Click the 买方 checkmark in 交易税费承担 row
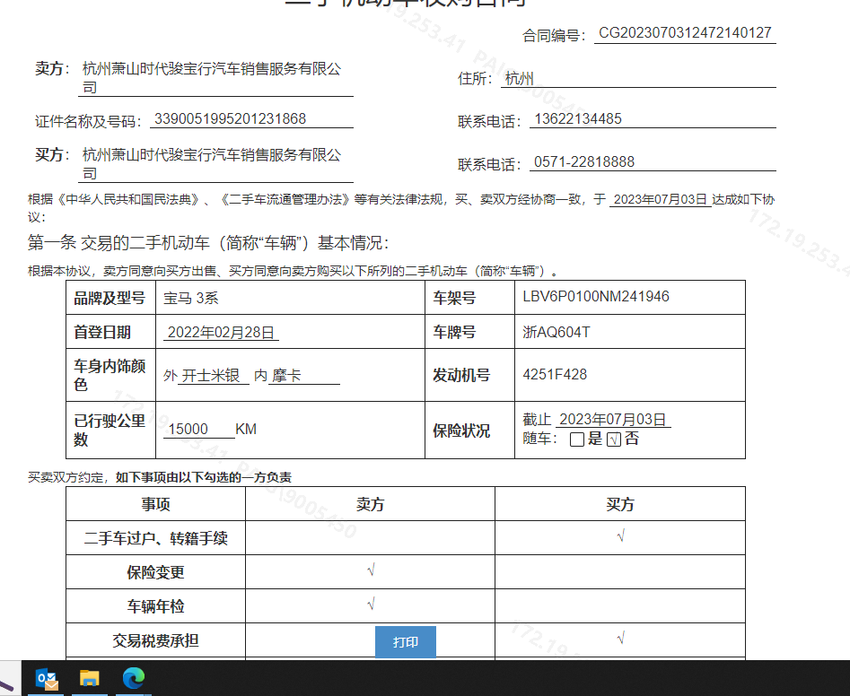Screen dimensions: 850x696 point(621,639)
